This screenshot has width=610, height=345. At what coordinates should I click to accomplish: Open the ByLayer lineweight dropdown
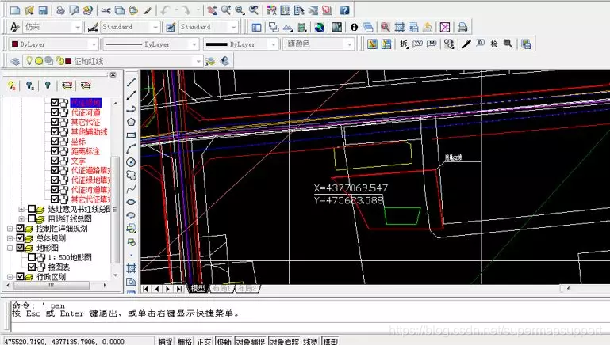point(273,44)
